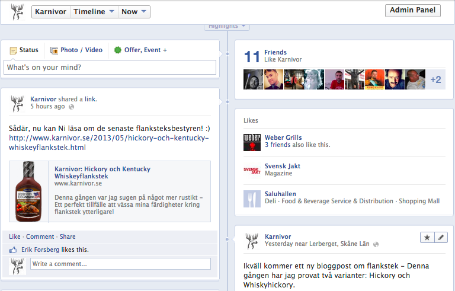Open the karnivor.se whiskeyflankstek URL
Image resolution: width=455 pixels, height=291 pixels.
tap(109, 143)
